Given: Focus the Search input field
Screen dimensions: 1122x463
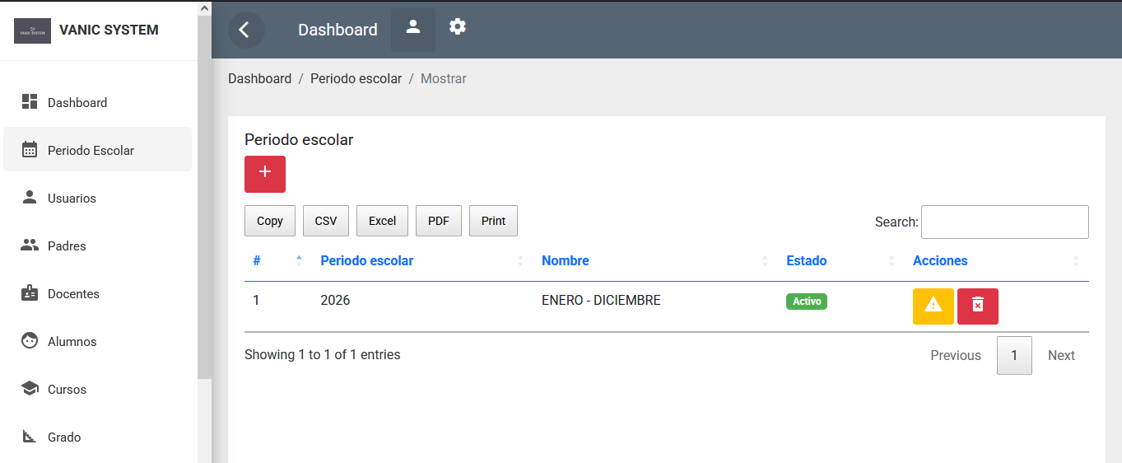Looking at the screenshot, I should click(1004, 222).
